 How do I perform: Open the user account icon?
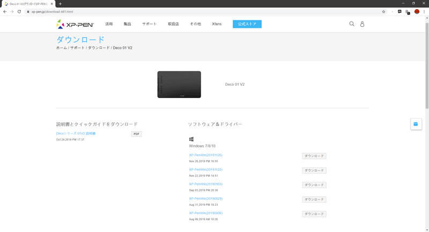[362, 24]
